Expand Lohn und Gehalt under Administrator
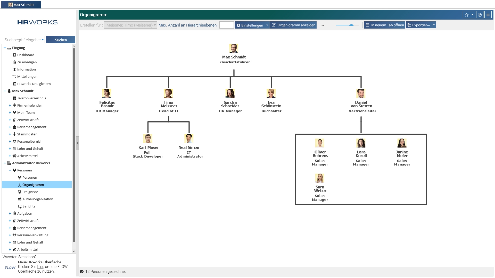 point(10,242)
